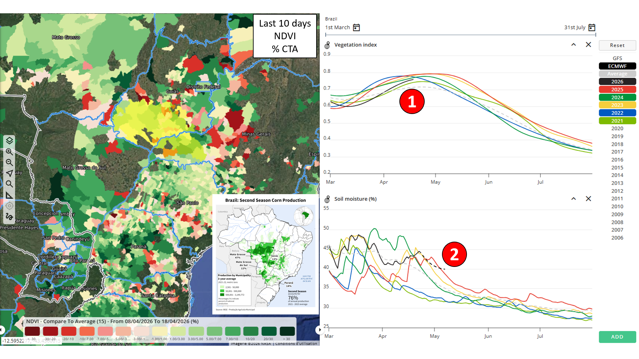Open the 31st July end date calendar
This screenshot has height=359, width=639.
coord(592,27)
